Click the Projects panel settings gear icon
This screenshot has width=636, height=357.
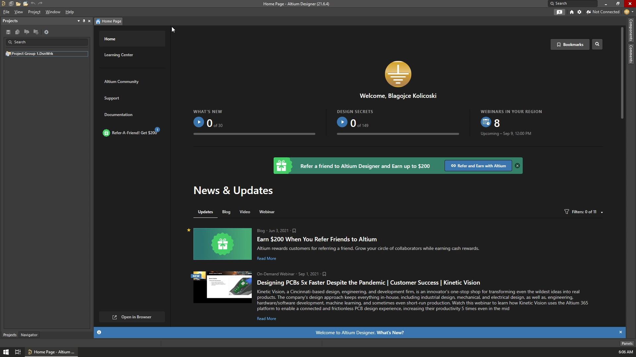pos(46,32)
